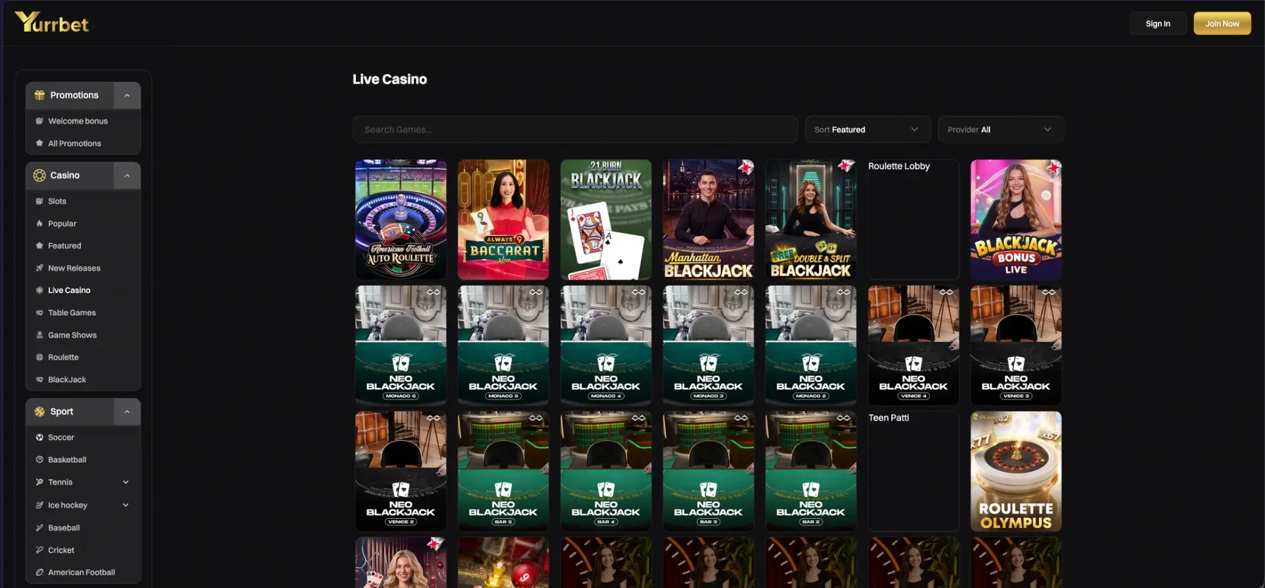Launch Manhattan Blackjack
Image resolution: width=1265 pixels, height=588 pixels.
(x=708, y=220)
